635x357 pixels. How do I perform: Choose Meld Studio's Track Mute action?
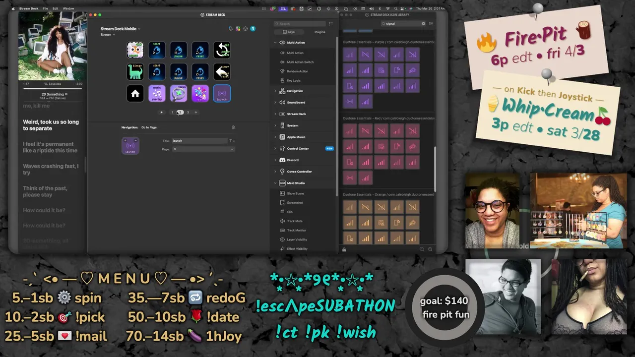point(295,221)
